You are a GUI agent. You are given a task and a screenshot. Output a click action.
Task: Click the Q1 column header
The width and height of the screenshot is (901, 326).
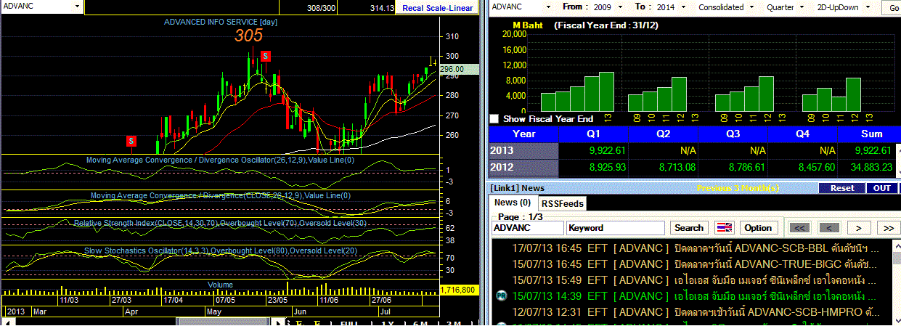(593, 134)
